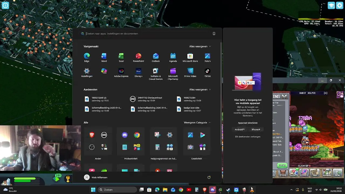Viewport: 345px width, 194px height.
Task: Open Discord in Productiviteit group
Action: (125, 135)
